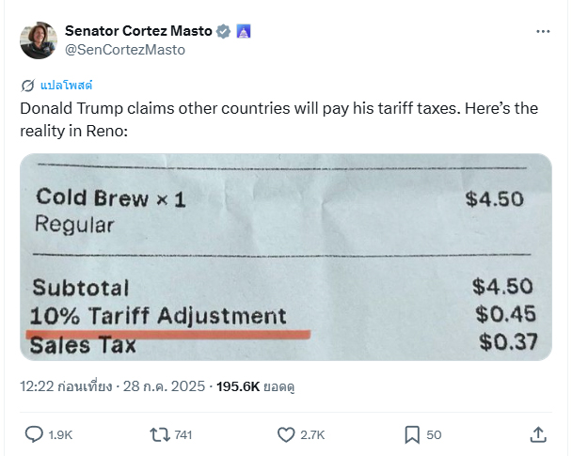Viewport: 572px width, 456px height.
Task: Like the post with the heart icon
Action: point(287,434)
